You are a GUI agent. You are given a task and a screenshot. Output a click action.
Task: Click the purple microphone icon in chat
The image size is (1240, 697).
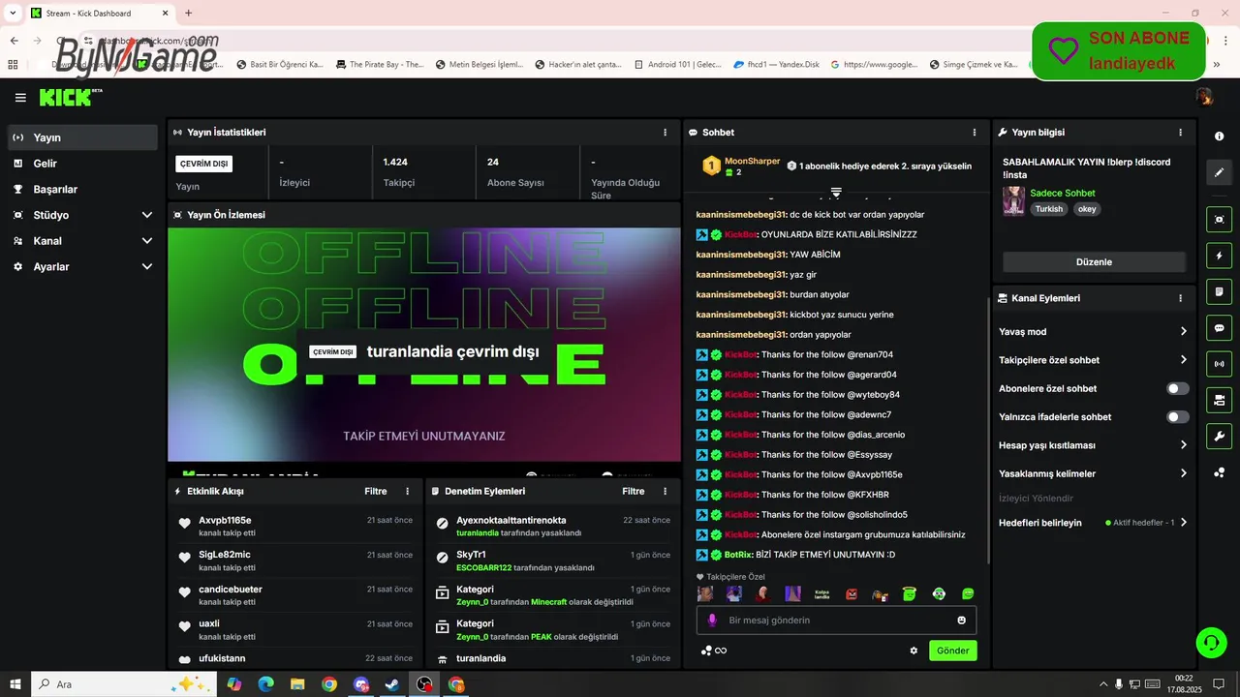[712, 621]
